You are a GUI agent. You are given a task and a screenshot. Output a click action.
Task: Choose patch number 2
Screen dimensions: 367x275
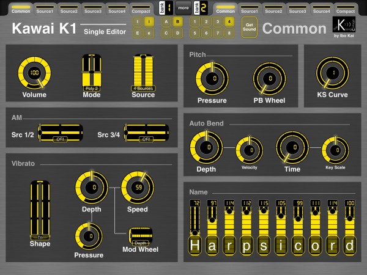point(206,22)
